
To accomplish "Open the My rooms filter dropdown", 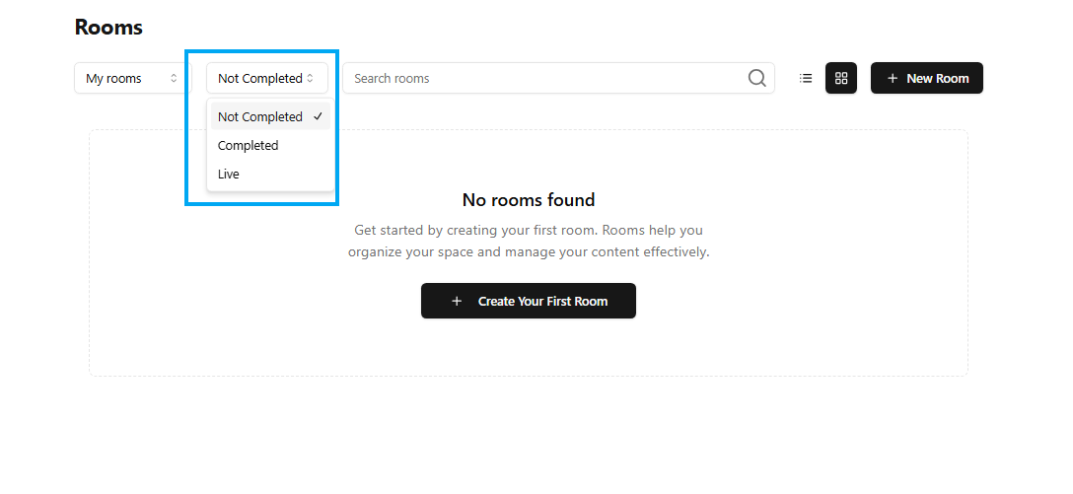I will coord(131,78).
